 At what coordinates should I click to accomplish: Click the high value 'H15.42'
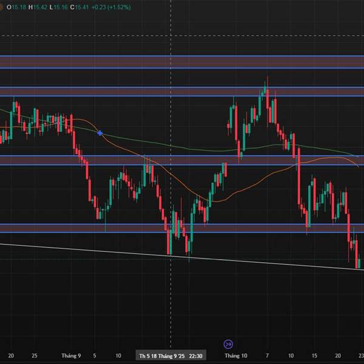coord(38,7)
